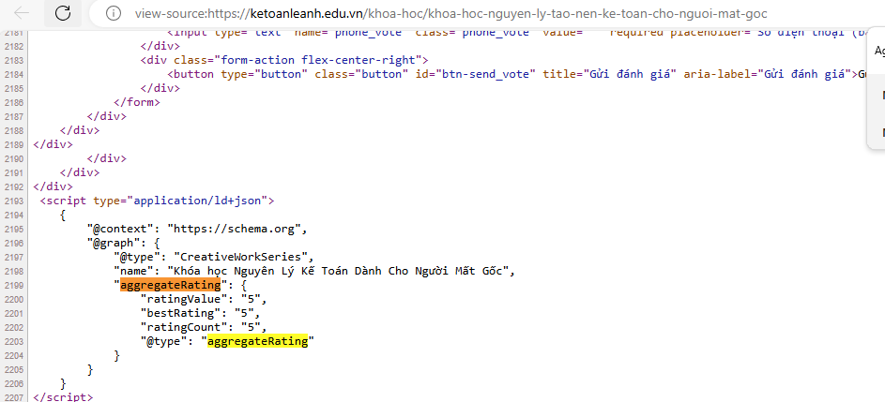Click the "btn-send_vote" id attribute value
The height and width of the screenshot is (402, 885).
[x=484, y=74]
